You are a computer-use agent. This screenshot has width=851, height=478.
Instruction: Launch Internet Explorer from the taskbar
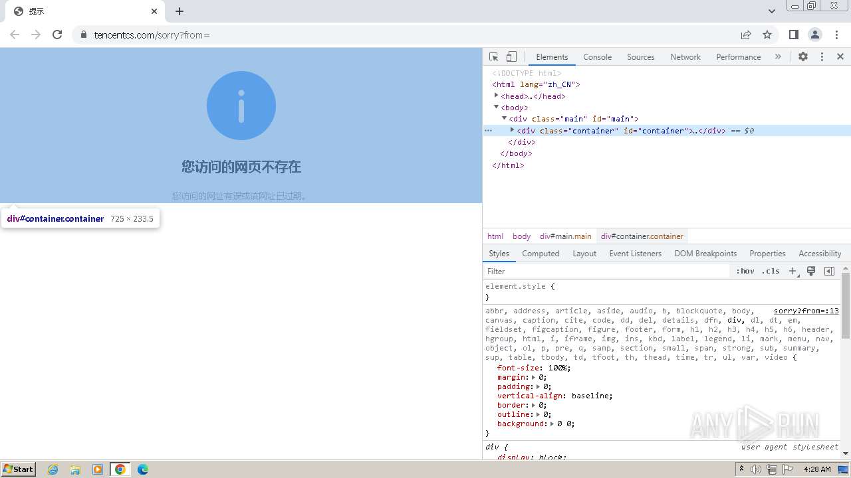tap(53, 469)
